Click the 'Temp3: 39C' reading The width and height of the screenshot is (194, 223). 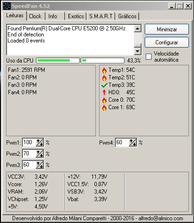pos(122,85)
